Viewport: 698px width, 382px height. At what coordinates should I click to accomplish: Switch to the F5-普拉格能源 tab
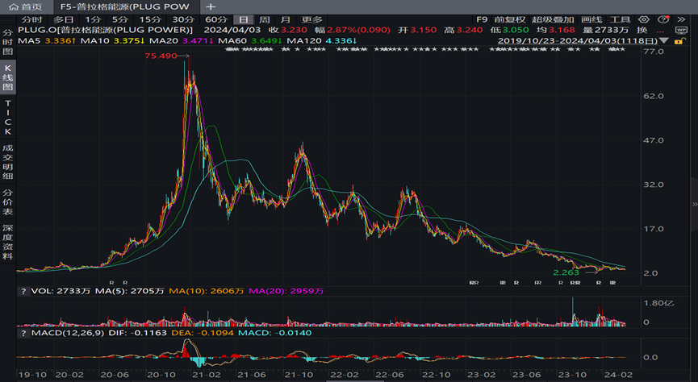(124, 6)
